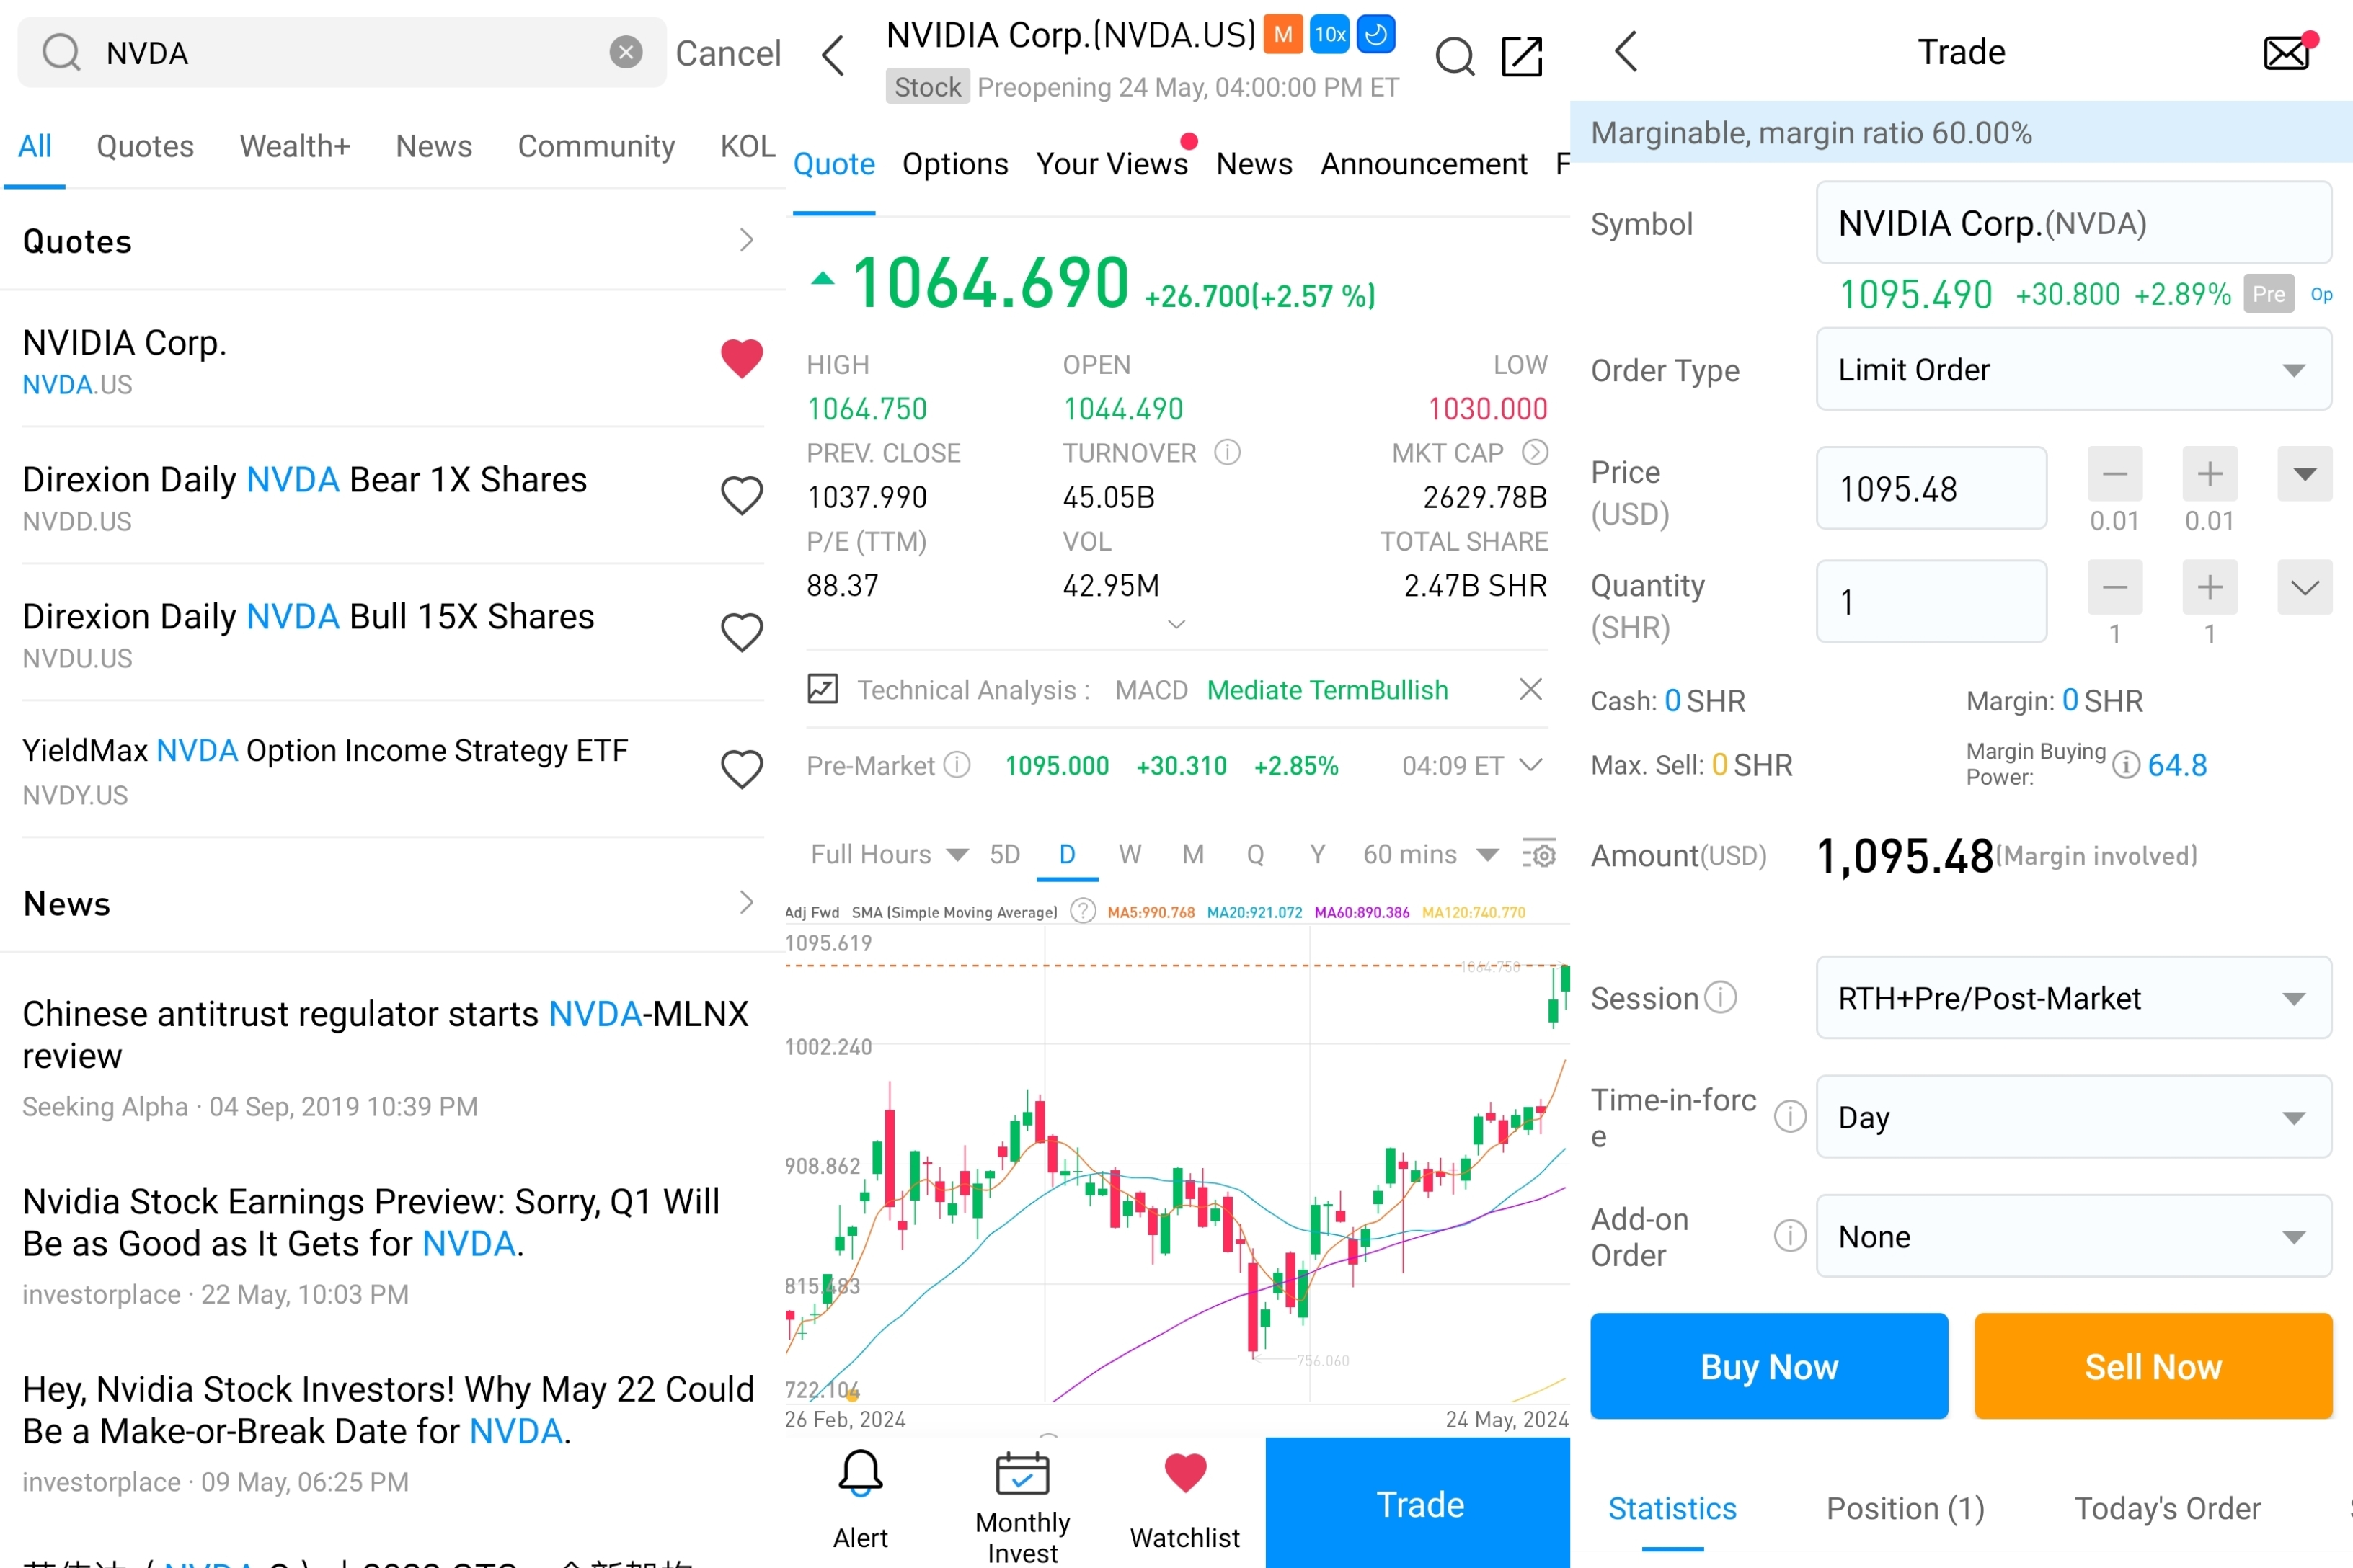Switch to the All search tab
The width and height of the screenshot is (2353, 1568).
(x=34, y=146)
